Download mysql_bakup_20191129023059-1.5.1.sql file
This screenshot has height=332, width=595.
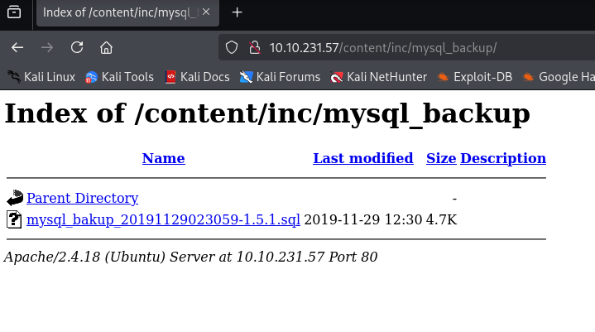163,219
